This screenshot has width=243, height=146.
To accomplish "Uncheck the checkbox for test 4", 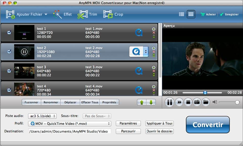I will [9, 90].
